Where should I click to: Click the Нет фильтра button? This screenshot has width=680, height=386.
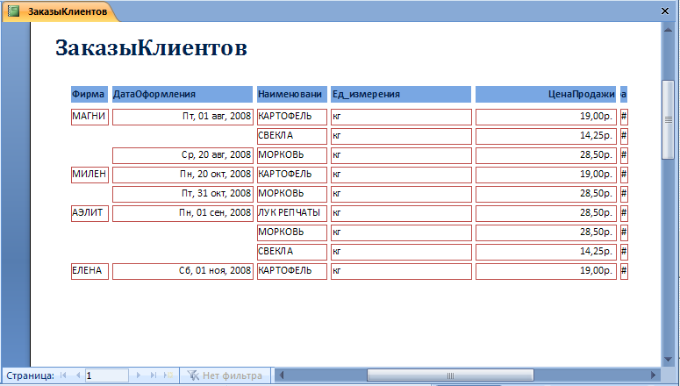coord(225,375)
